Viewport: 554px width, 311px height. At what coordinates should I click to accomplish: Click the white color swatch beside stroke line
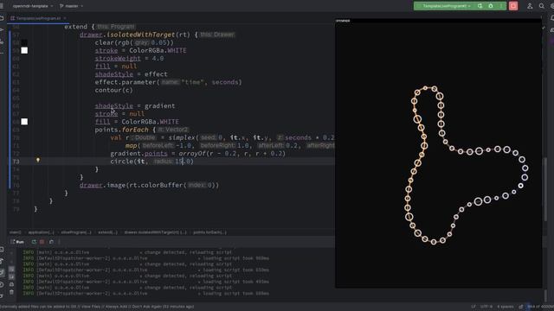24,50
